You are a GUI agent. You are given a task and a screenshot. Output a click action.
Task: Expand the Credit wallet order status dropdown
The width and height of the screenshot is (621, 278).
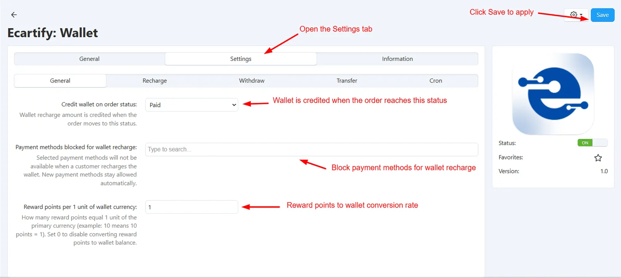tap(192, 105)
